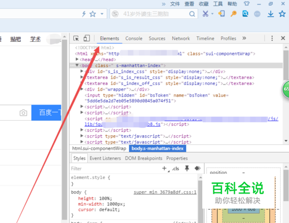The image size is (289, 223).
Task: Click the lightning speed-mode icon in address bar
Action: 84,14
